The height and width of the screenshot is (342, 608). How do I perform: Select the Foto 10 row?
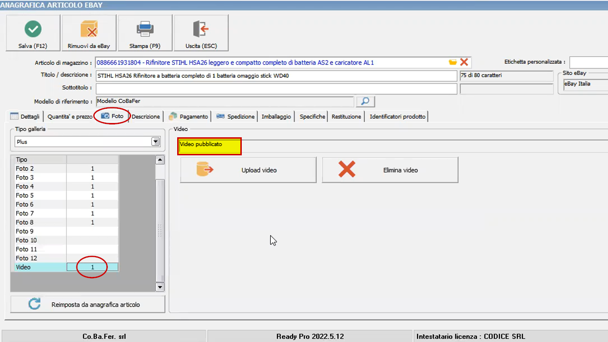pos(65,240)
